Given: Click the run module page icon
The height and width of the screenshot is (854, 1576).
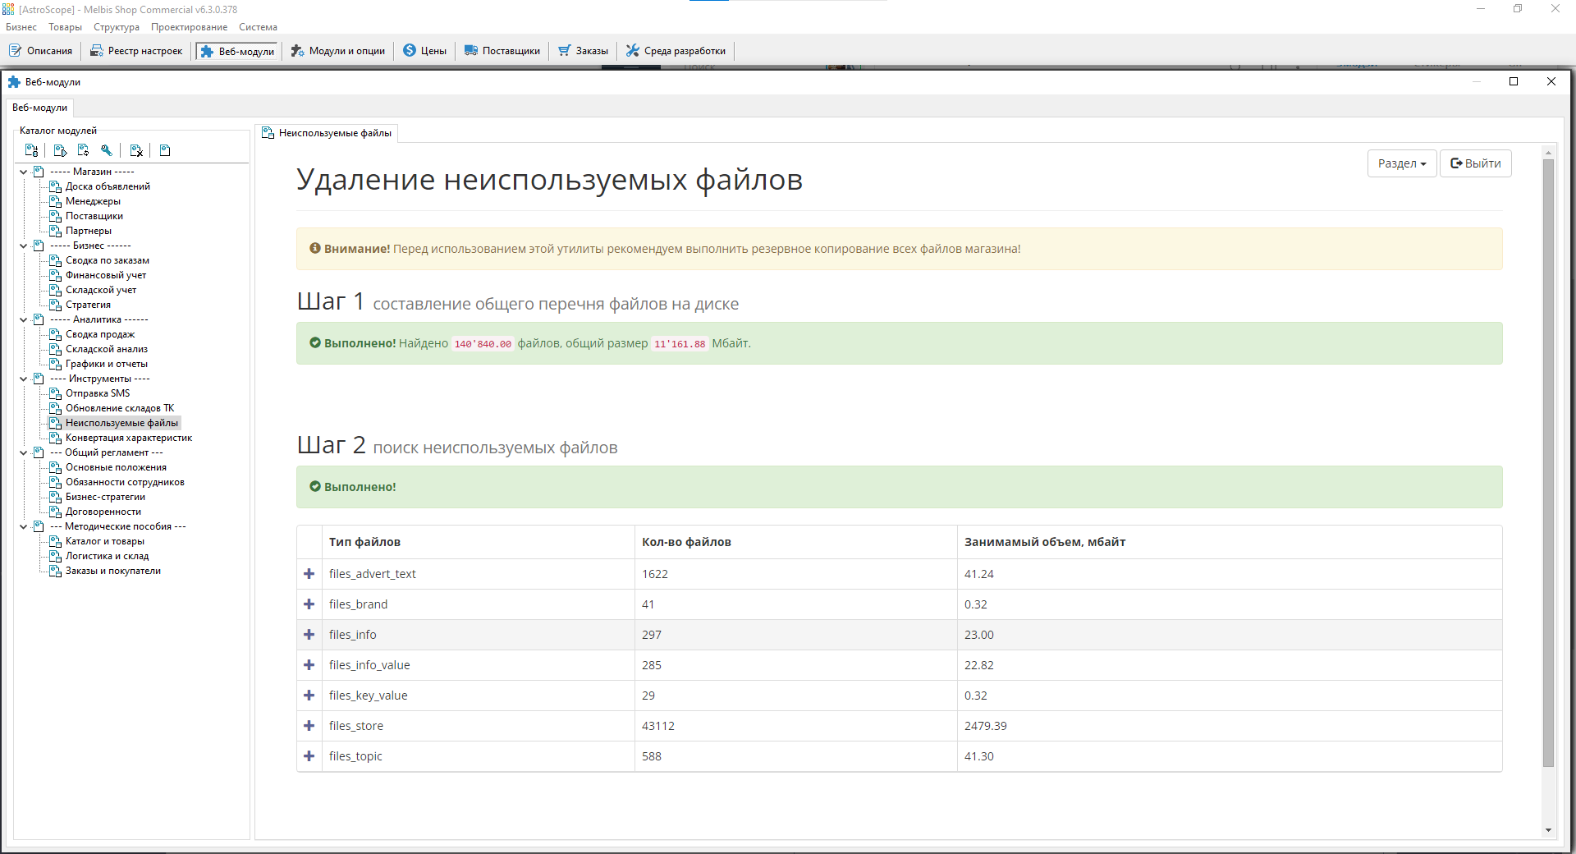Looking at the screenshot, I should 60,150.
